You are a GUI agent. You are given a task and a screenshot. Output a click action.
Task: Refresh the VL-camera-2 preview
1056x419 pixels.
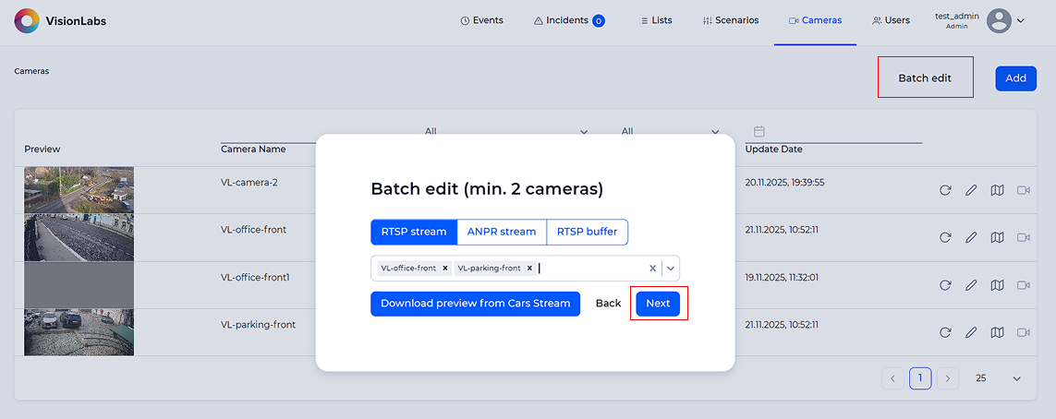[945, 190]
